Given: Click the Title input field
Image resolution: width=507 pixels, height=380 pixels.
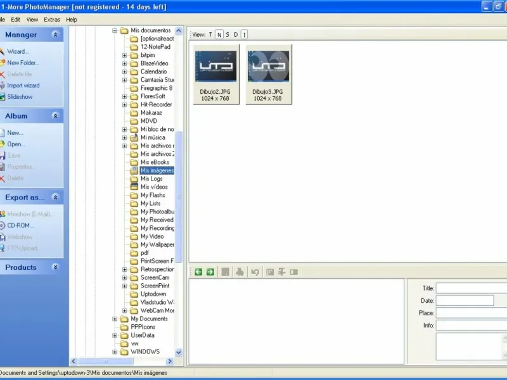Looking at the screenshot, I should pyautogui.click(x=472, y=288).
